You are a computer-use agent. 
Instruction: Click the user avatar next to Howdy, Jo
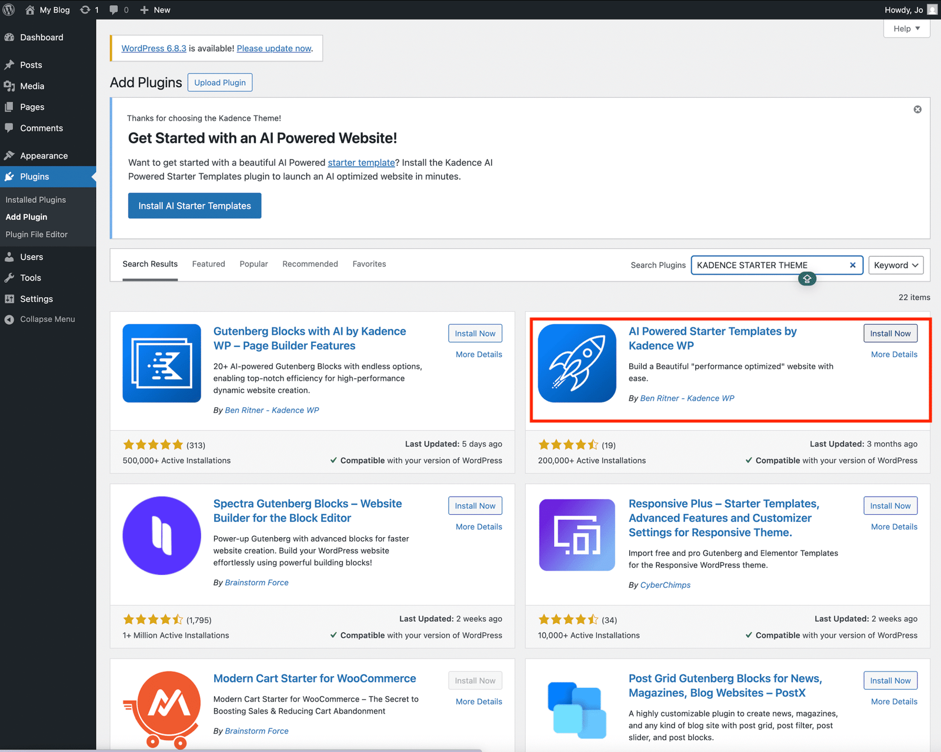pyautogui.click(x=932, y=9)
